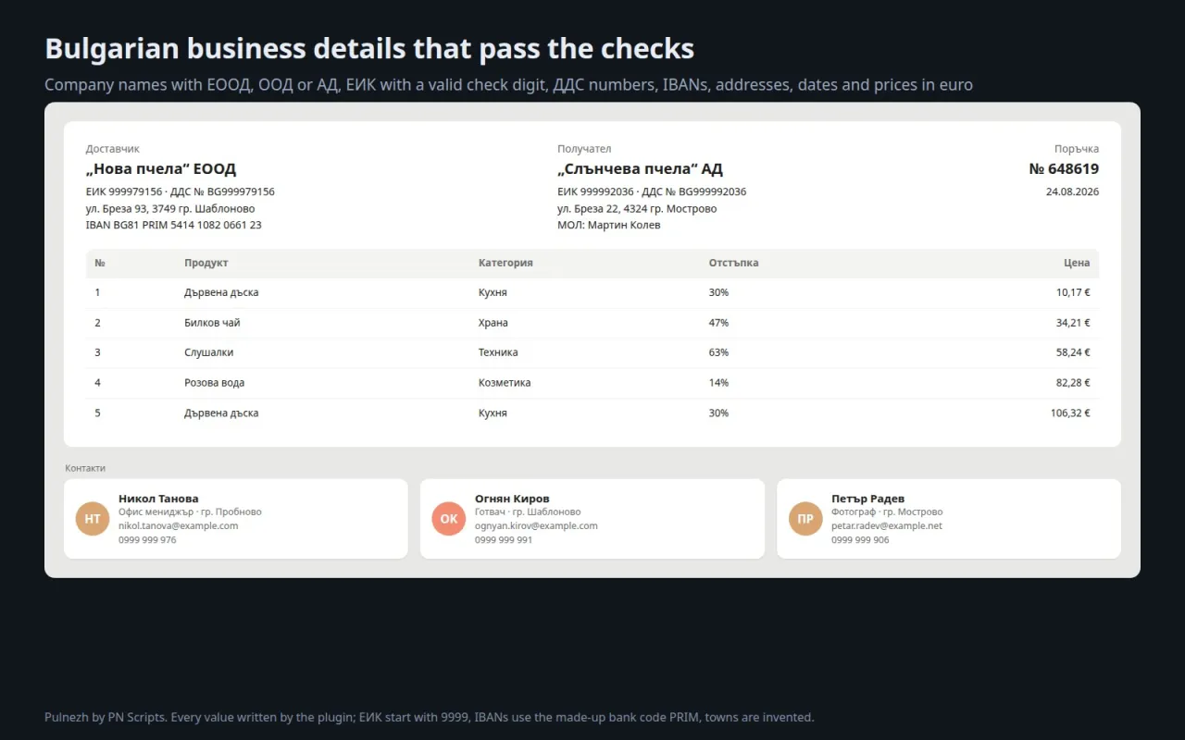
Task: Click the ОК avatar for Огнян Киров
Action: click(449, 519)
